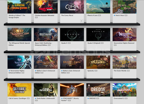Click the blue dot next to Tomb Raider: Underworld
The image size is (144, 104).
coord(36,99)
